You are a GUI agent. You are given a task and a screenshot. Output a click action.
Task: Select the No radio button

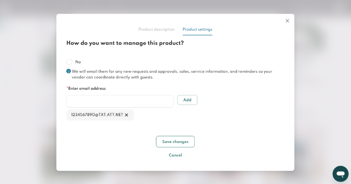click(69, 62)
